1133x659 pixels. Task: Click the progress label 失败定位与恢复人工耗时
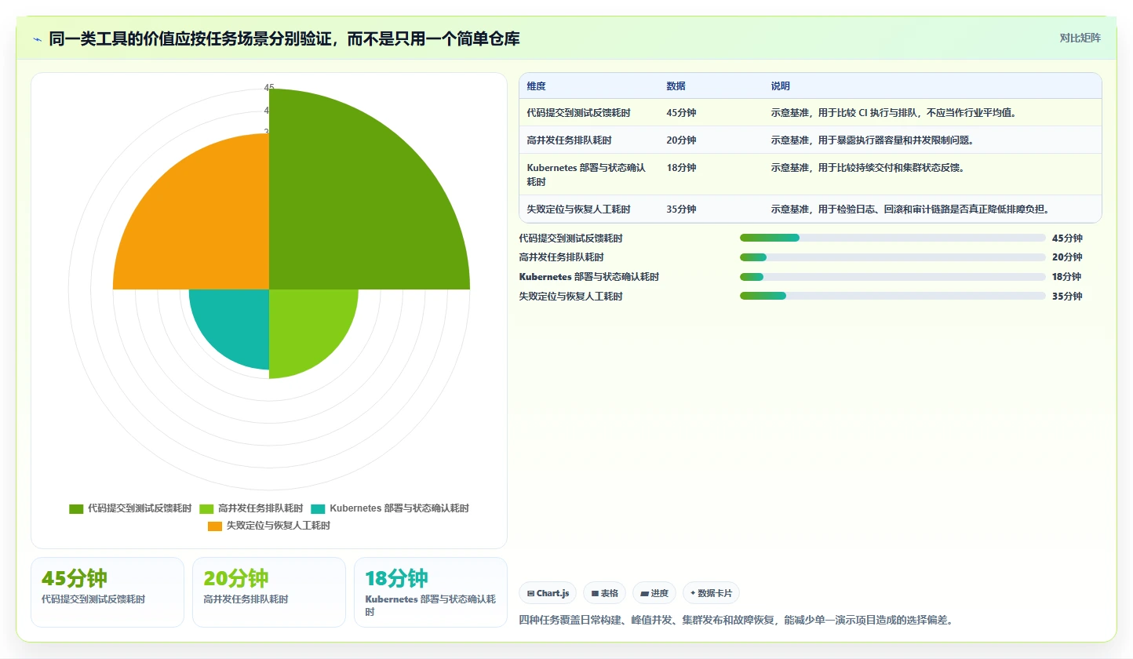coord(570,297)
